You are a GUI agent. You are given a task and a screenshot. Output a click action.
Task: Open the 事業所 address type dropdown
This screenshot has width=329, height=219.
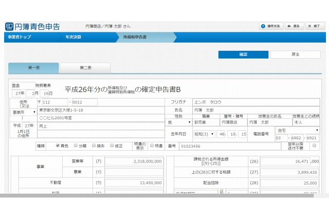pos(24,112)
